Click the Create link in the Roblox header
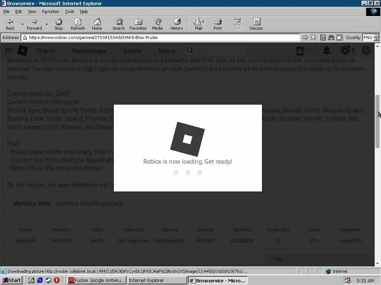 click(x=132, y=51)
